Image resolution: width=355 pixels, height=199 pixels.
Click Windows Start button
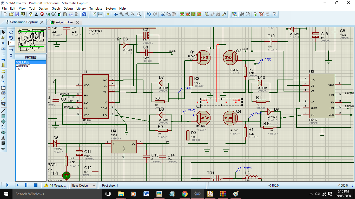point(6,194)
